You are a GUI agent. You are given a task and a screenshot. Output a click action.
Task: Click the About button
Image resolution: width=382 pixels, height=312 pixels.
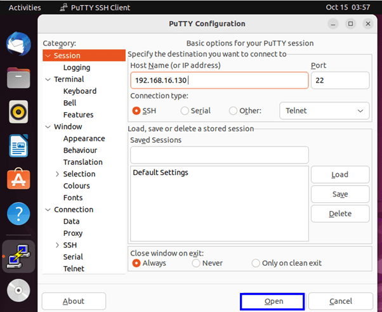[74, 301]
